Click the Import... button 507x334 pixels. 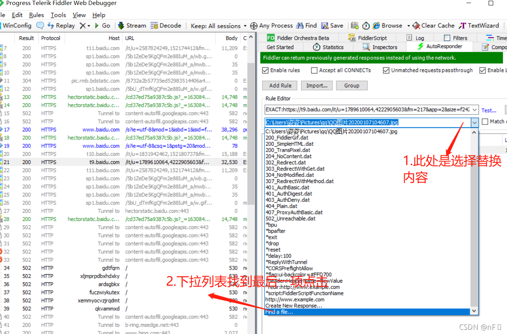pyautogui.click(x=317, y=85)
